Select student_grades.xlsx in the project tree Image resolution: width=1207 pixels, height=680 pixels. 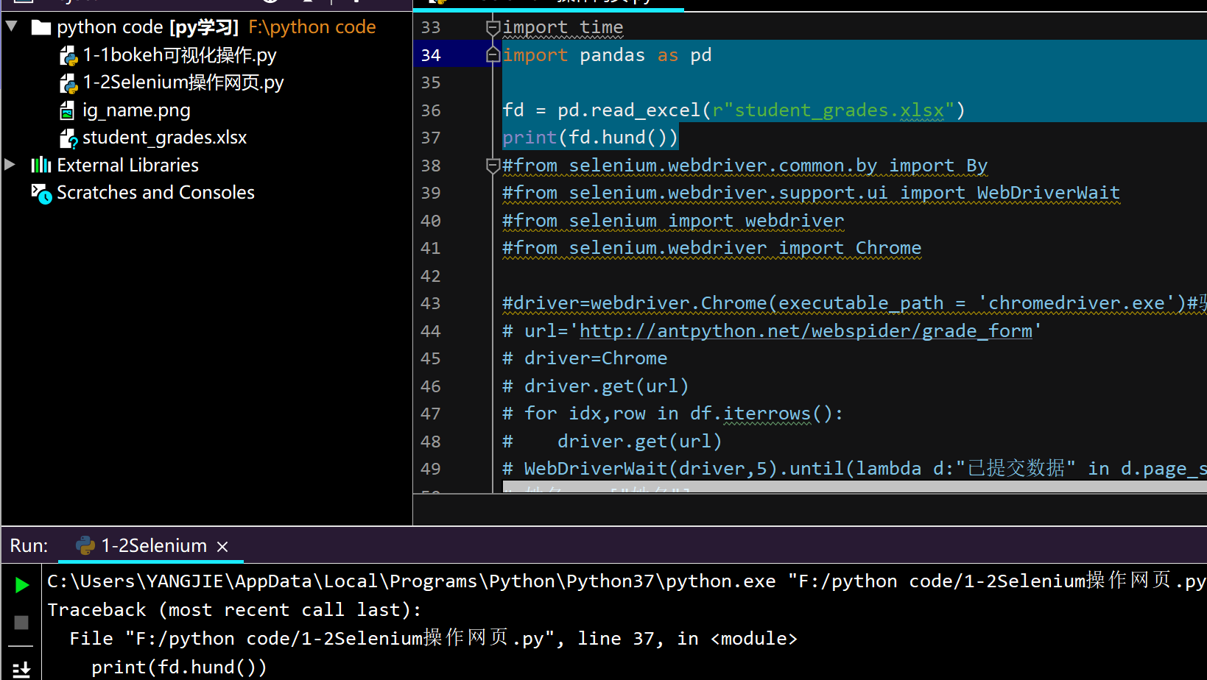[164, 138]
